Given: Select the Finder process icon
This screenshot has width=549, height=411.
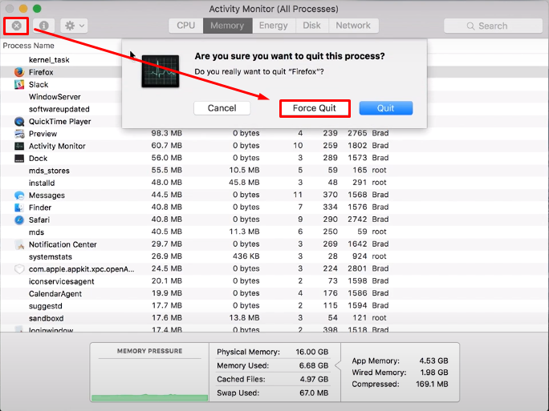Looking at the screenshot, I should coord(19,208).
